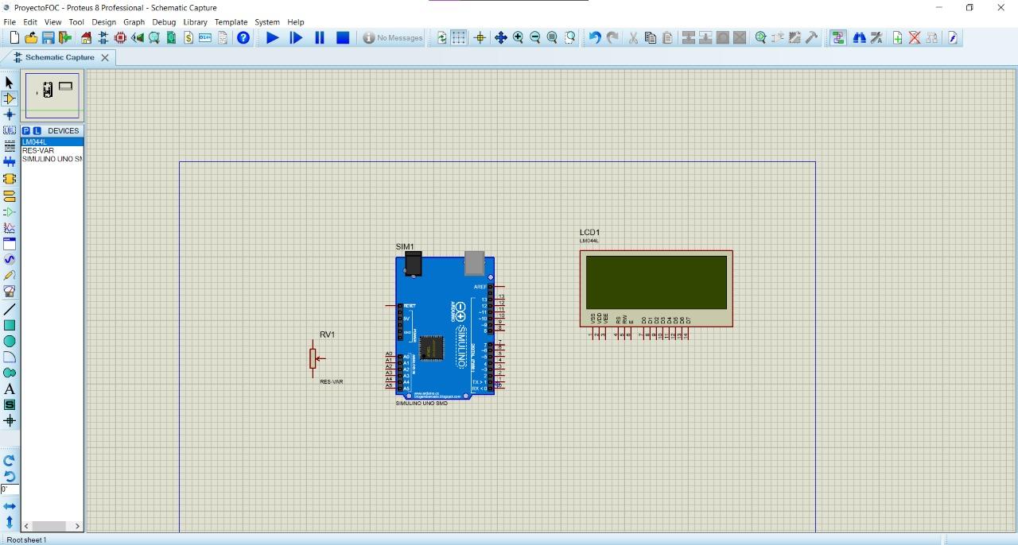Center the view with pan icon
This screenshot has height=545, width=1018.
500,37
